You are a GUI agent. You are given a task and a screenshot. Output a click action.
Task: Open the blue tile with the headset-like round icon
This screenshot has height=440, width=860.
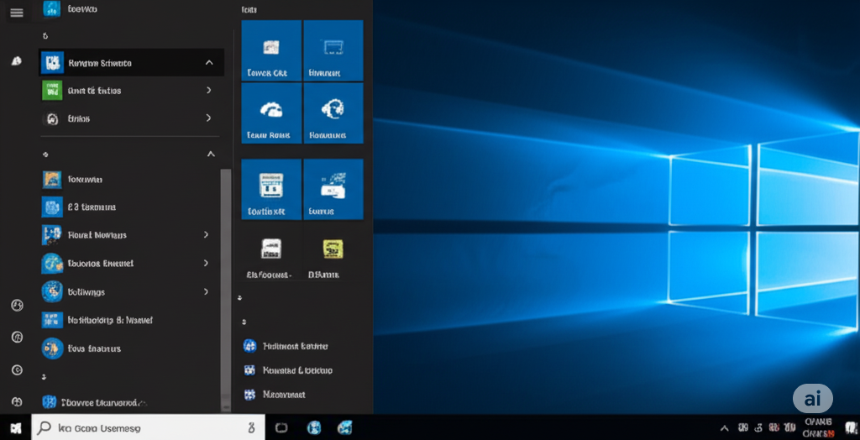[333, 113]
